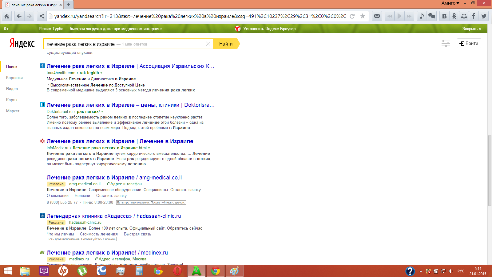Viewport: 492px width, 277px height.
Task: Open Odnoklassniki from the toolbar
Action: click(x=454, y=16)
